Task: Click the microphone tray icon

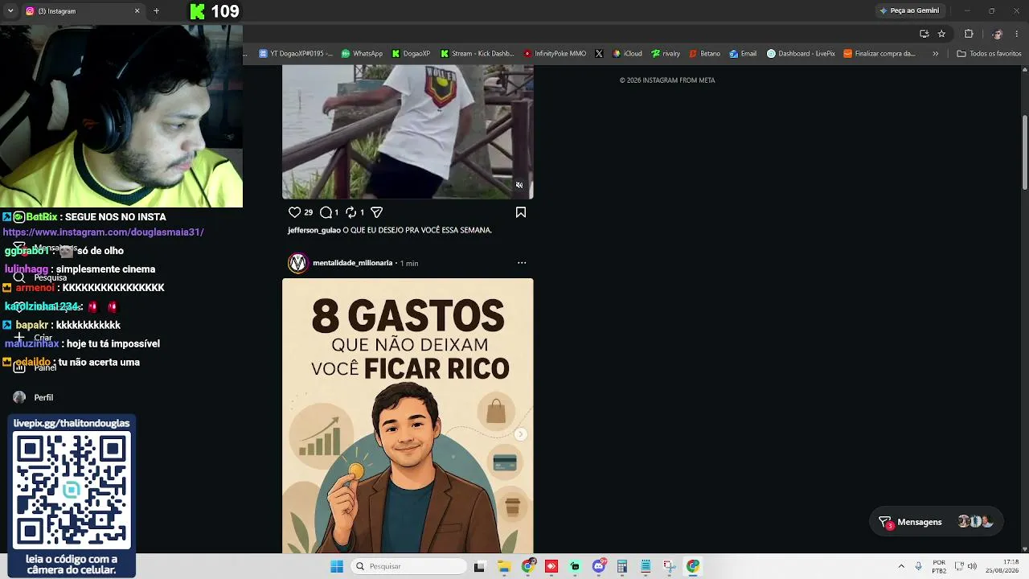Action: [919, 566]
